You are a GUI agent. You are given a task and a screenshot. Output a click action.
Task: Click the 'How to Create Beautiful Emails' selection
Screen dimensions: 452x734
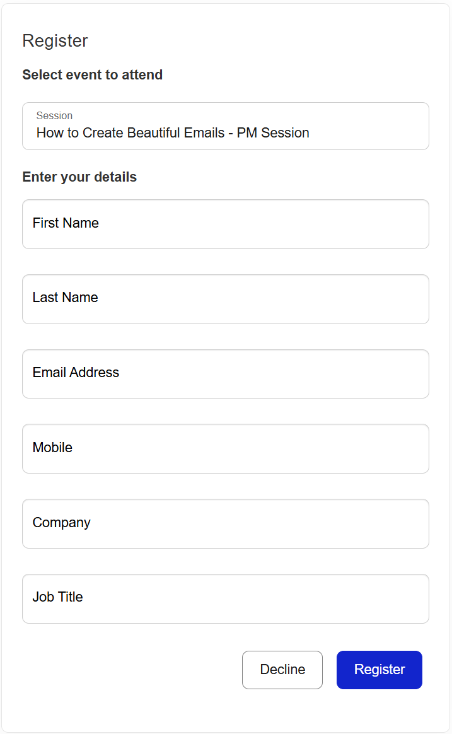173,133
